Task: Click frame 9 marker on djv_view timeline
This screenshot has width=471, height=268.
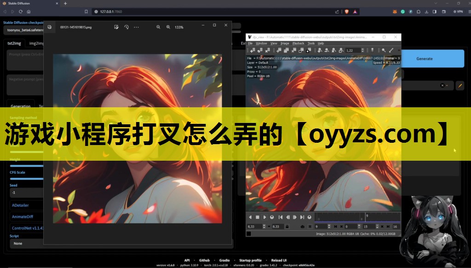Action: click(x=366, y=217)
